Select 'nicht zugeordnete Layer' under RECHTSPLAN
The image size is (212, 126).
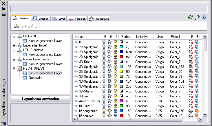45,73
